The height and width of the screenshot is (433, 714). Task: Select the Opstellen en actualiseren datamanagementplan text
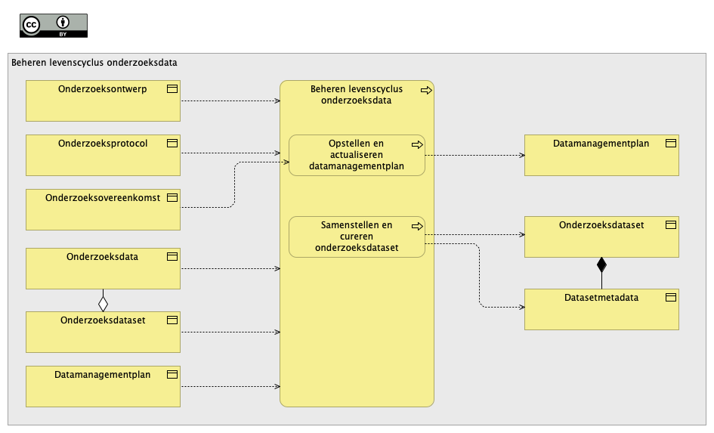(x=357, y=155)
